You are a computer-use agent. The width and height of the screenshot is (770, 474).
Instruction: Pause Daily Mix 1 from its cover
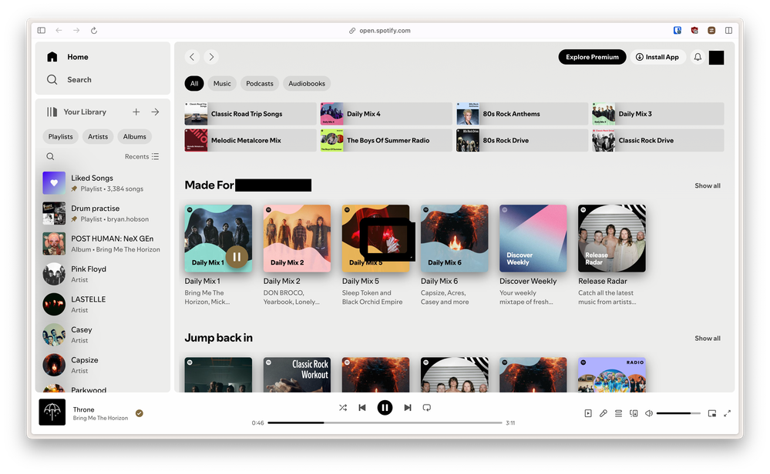[x=237, y=257]
